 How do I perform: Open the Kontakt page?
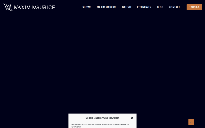click(175, 7)
